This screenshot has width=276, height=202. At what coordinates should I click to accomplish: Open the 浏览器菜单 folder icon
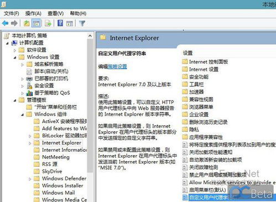click(x=185, y=107)
